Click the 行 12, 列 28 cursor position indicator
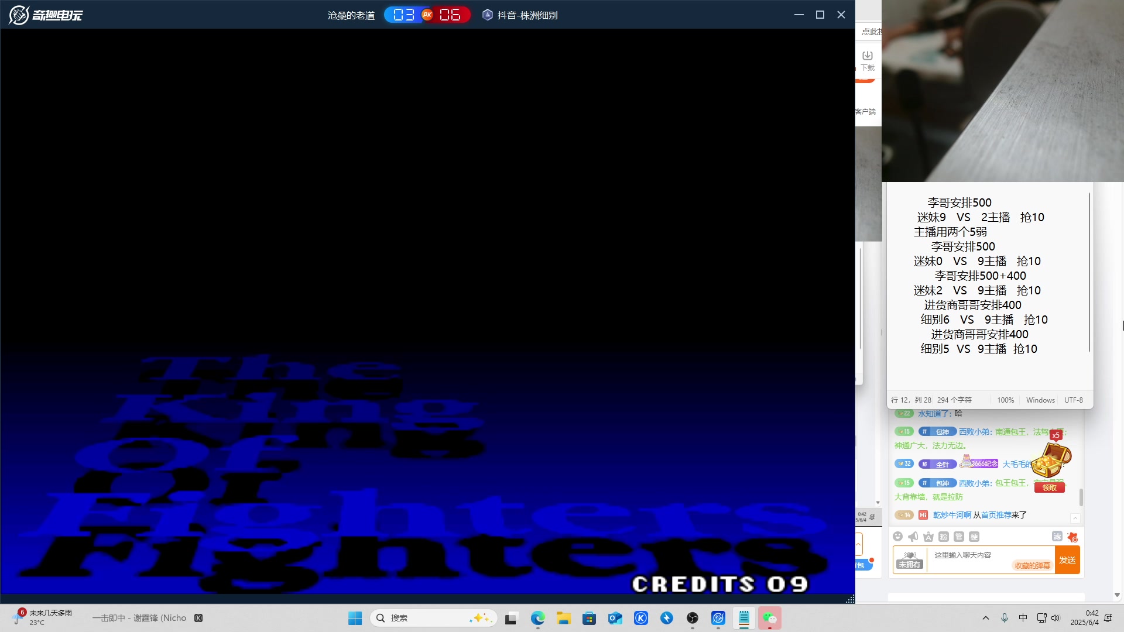The image size is (1124, 632). click(x=911, y=400)
